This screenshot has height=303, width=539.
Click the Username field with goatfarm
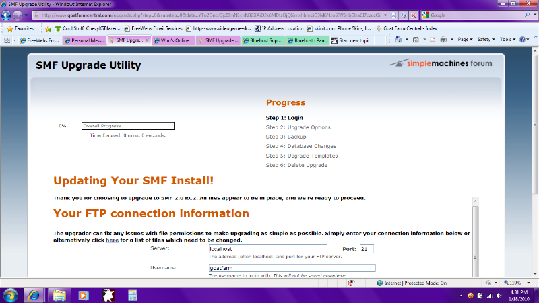tap(292, 268)
